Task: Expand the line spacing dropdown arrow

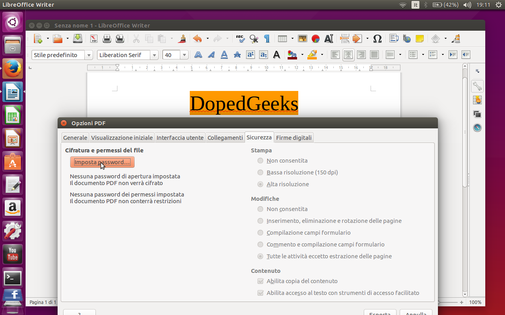Action: (x=400, y=55)
